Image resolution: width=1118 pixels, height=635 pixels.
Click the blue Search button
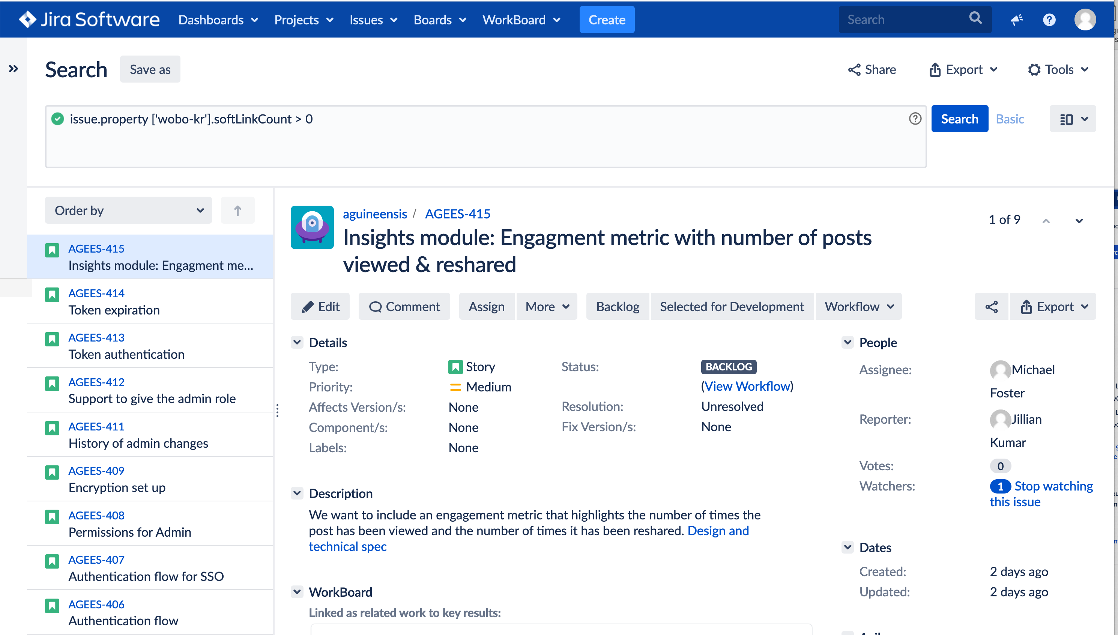pyautogui.click(x=959, y=119)
